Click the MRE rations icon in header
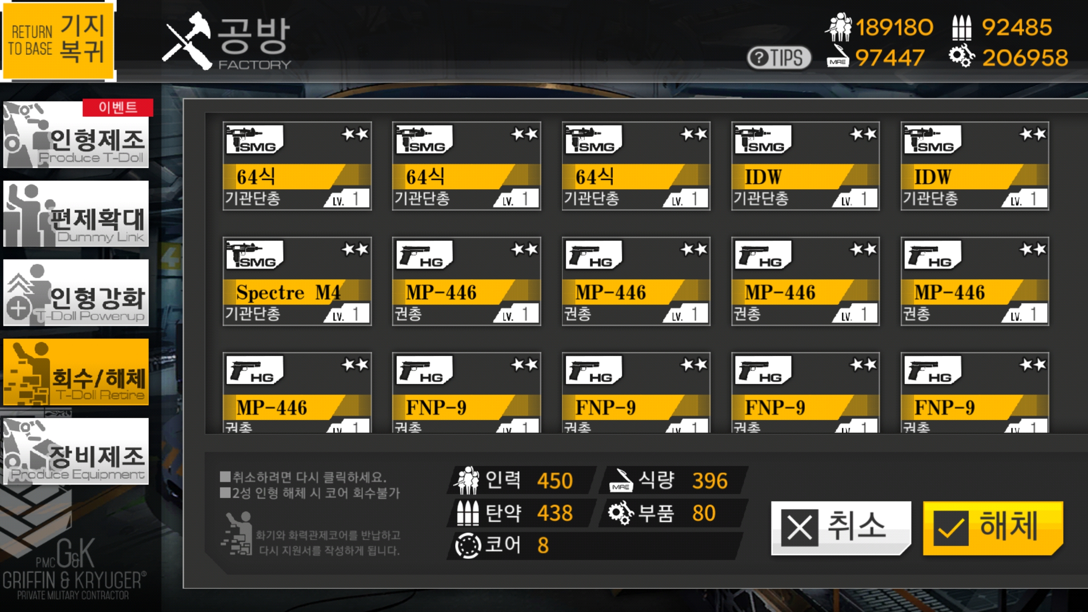Screen dimensions: 1088x612 (x=838, y=56)
